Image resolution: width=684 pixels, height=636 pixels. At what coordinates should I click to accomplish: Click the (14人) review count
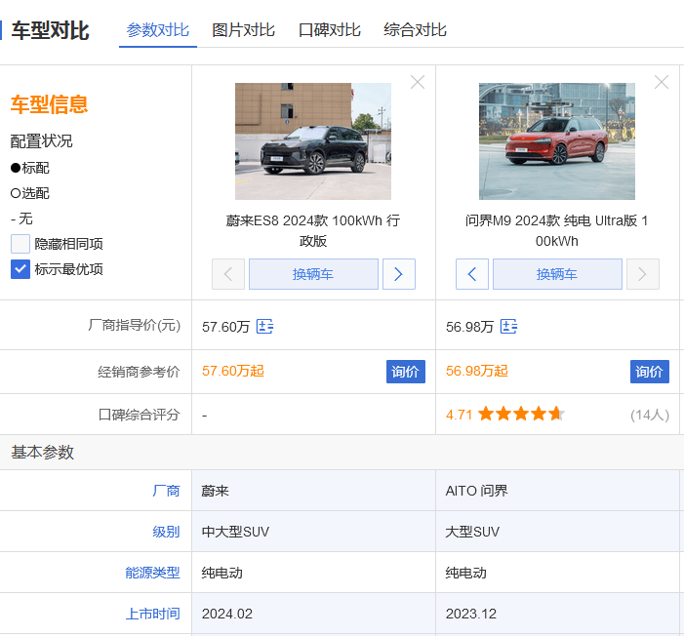point(650,415)
